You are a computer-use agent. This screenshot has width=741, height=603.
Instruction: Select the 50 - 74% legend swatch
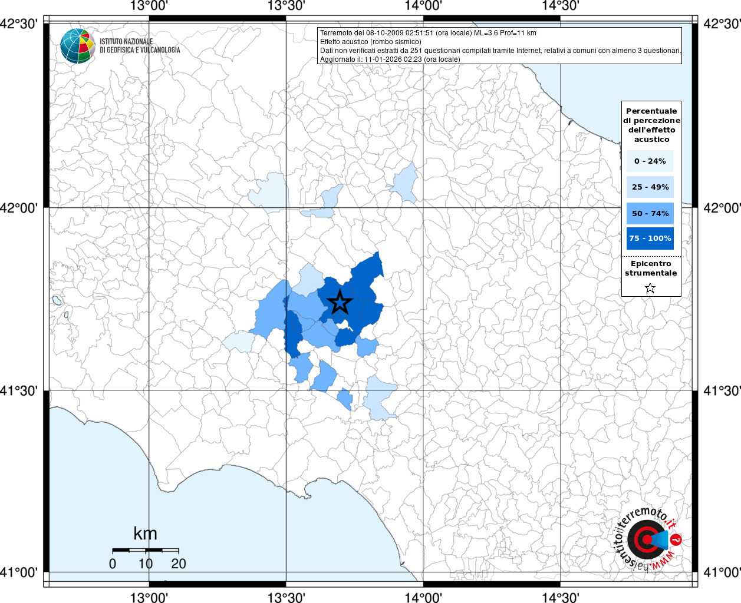tap(650, 213)
